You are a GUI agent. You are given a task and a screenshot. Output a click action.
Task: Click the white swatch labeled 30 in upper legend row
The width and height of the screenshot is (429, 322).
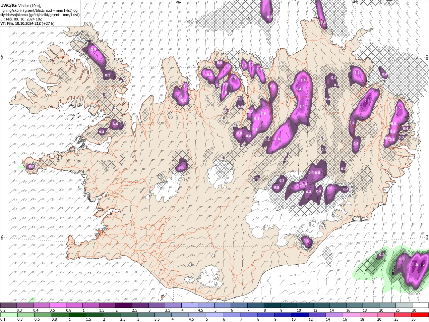[x=420, y=306]
